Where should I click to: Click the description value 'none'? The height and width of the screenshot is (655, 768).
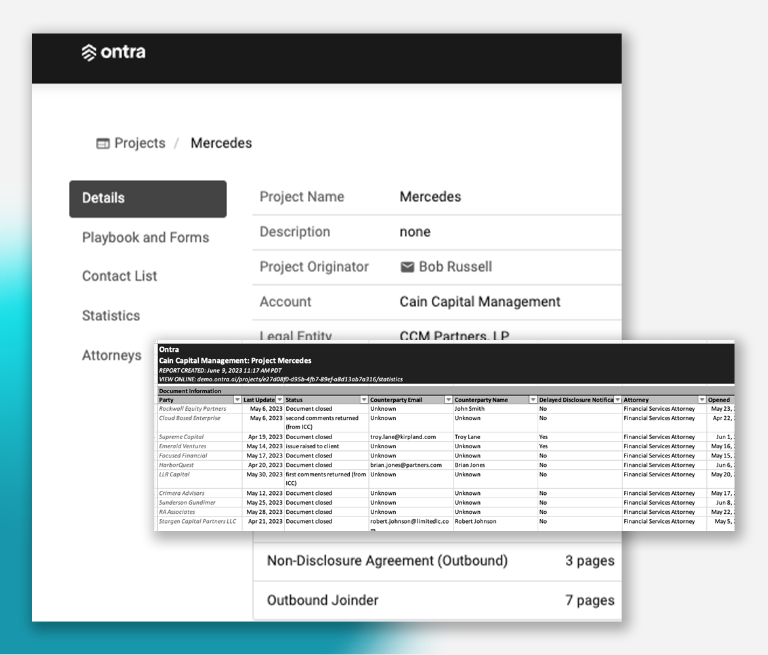pos(415,232)
